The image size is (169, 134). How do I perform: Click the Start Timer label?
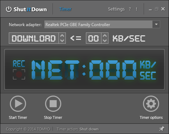pyautogui.click(x=18, y=117)
